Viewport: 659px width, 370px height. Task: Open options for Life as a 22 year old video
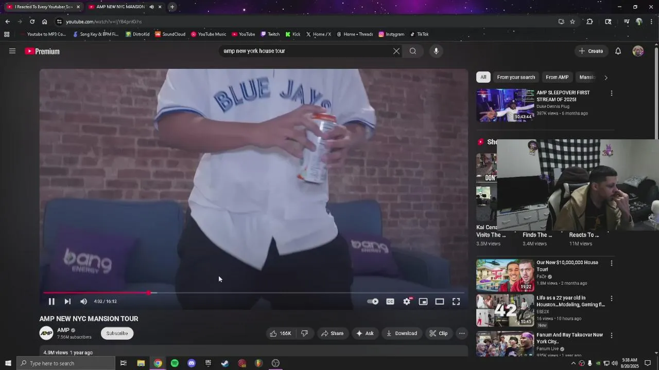pyautogui.click(x=612, y=299)
